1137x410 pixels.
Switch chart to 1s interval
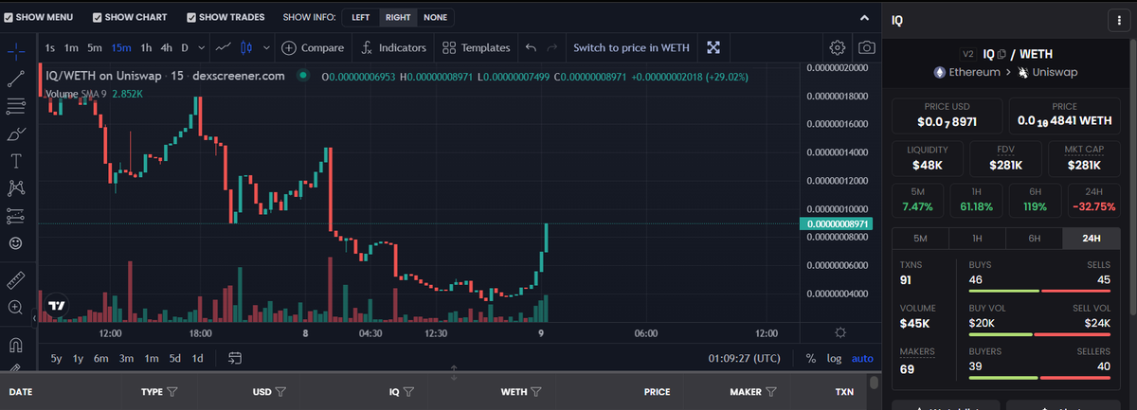[50, 47]
